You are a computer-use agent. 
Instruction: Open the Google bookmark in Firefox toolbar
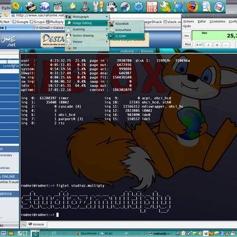coord(20,22)
